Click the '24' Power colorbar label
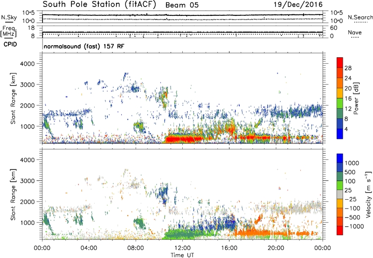 pos(348,78)
